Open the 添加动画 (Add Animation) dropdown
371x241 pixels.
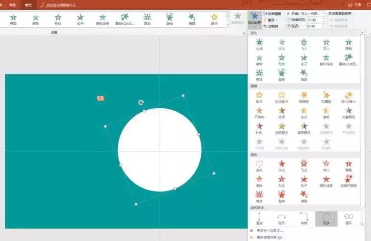[x=254, y=19]
